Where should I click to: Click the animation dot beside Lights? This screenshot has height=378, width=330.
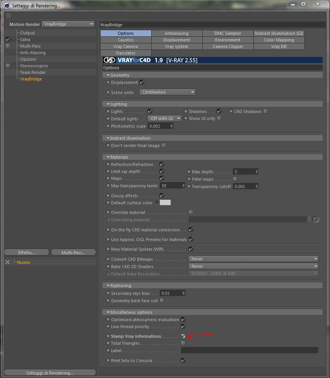click(x=108, y=111)
